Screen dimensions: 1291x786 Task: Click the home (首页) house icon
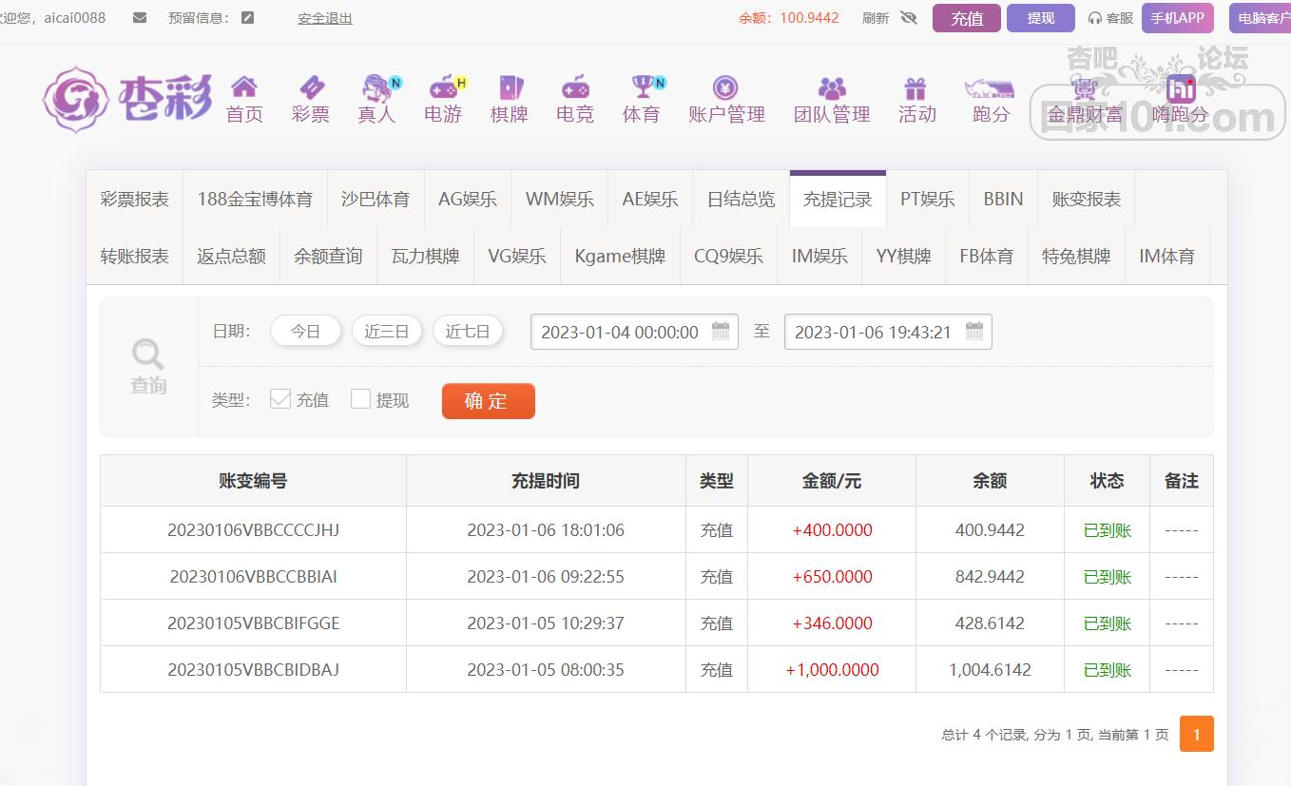[244, 87]
